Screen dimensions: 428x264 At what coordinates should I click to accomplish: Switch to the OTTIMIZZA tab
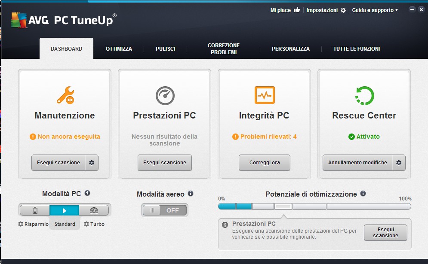click(x=119, y=49)
